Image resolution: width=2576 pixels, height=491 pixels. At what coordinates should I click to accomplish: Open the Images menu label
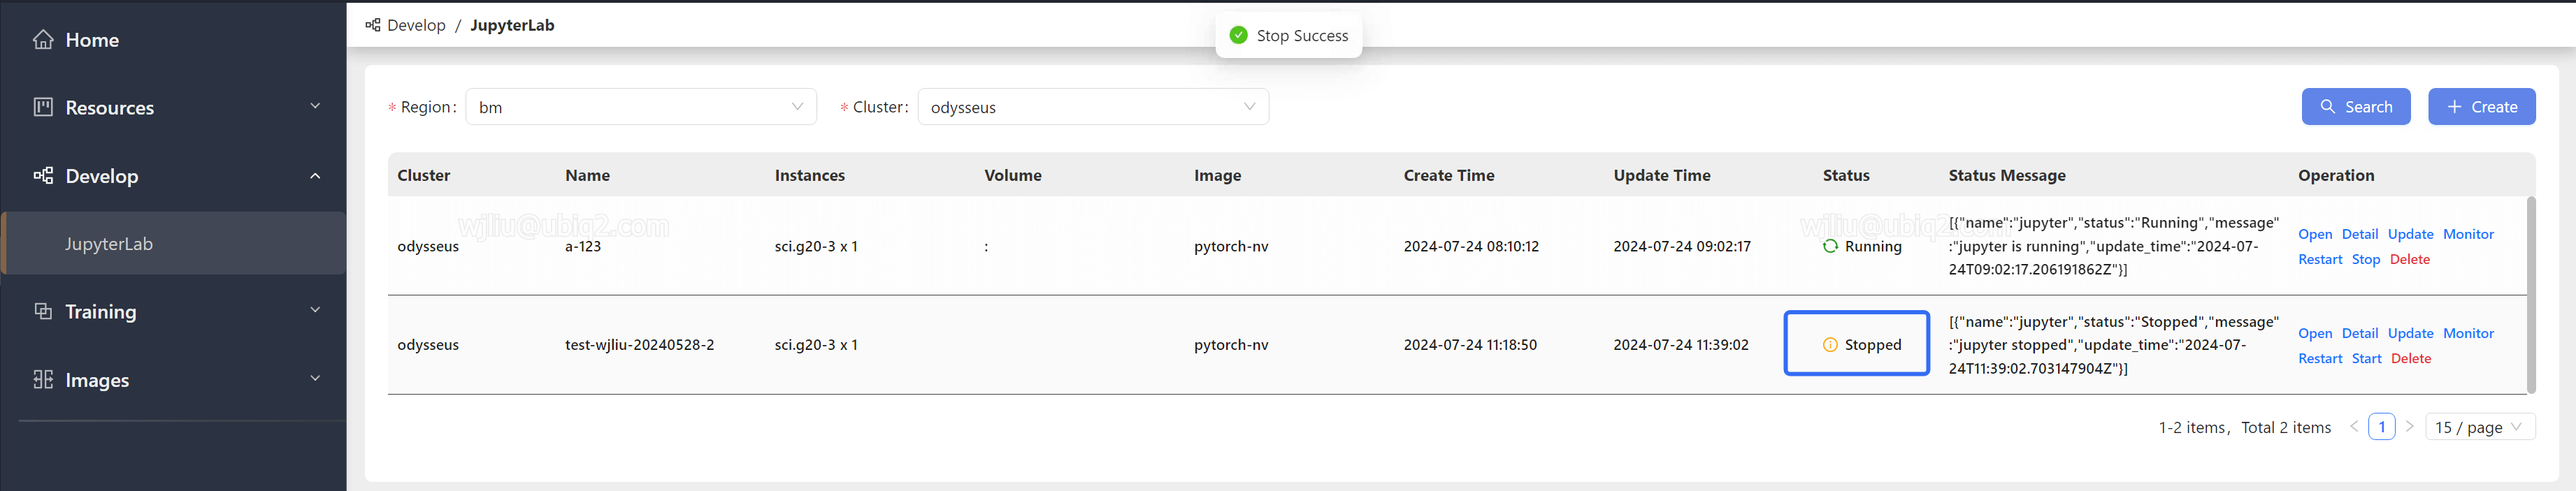[x=97, y=380]
